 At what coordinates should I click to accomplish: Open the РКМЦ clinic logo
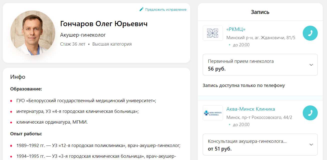[x=212, y=33]
